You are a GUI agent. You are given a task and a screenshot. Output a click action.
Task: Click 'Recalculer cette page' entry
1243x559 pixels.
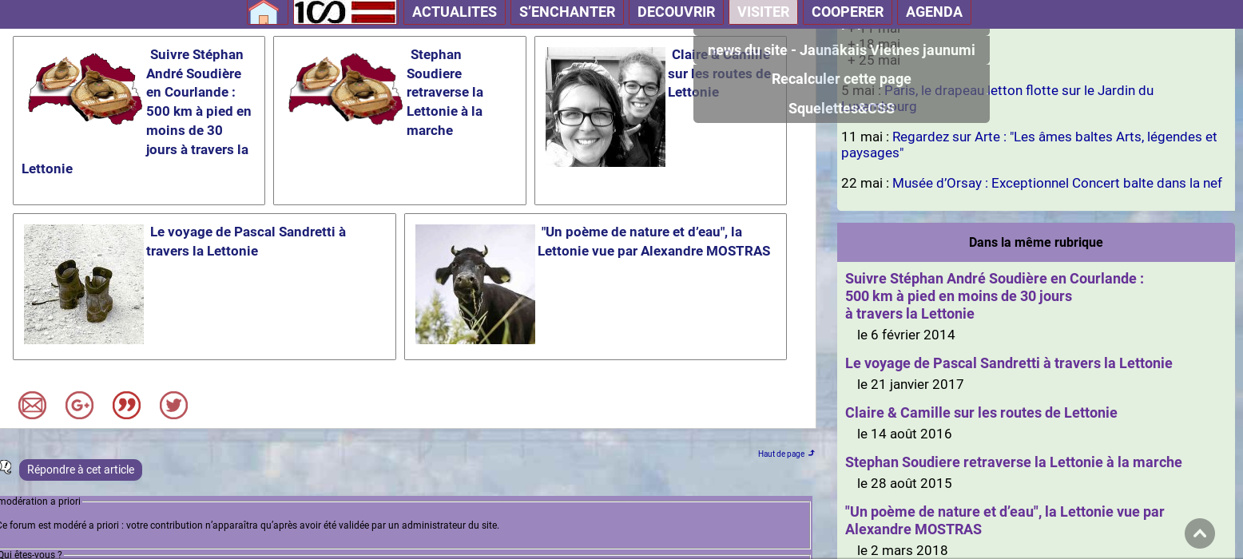coord(841,79)
